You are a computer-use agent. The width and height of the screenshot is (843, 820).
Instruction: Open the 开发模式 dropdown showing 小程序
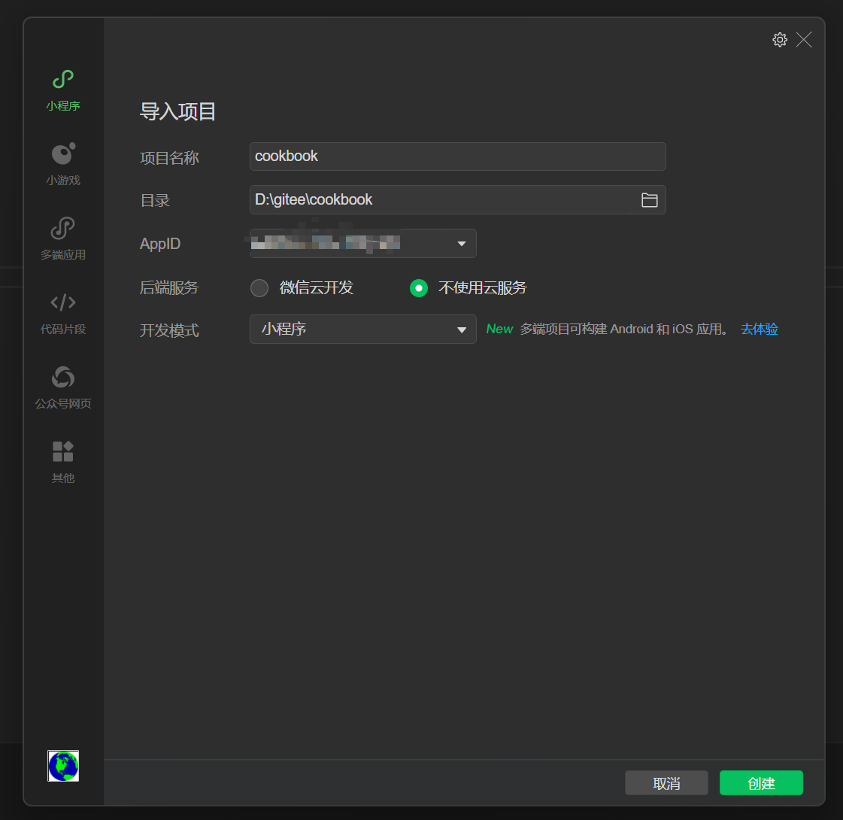(x=363, y=329)
